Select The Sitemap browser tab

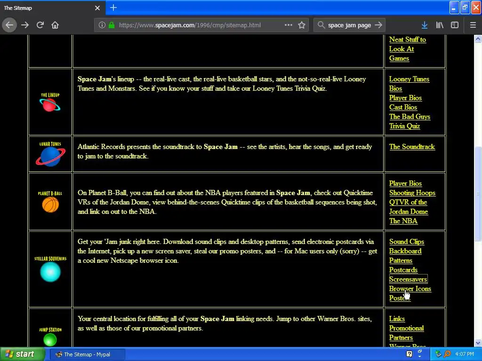click(52, 8)
